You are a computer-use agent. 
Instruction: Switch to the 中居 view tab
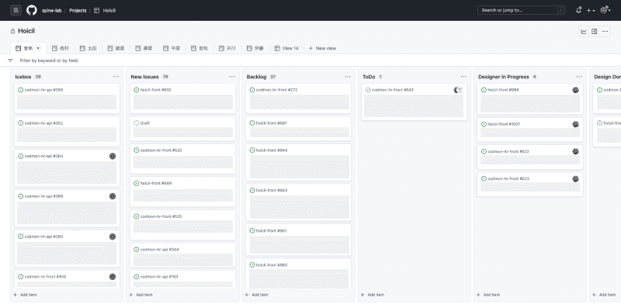pos(172,48)
